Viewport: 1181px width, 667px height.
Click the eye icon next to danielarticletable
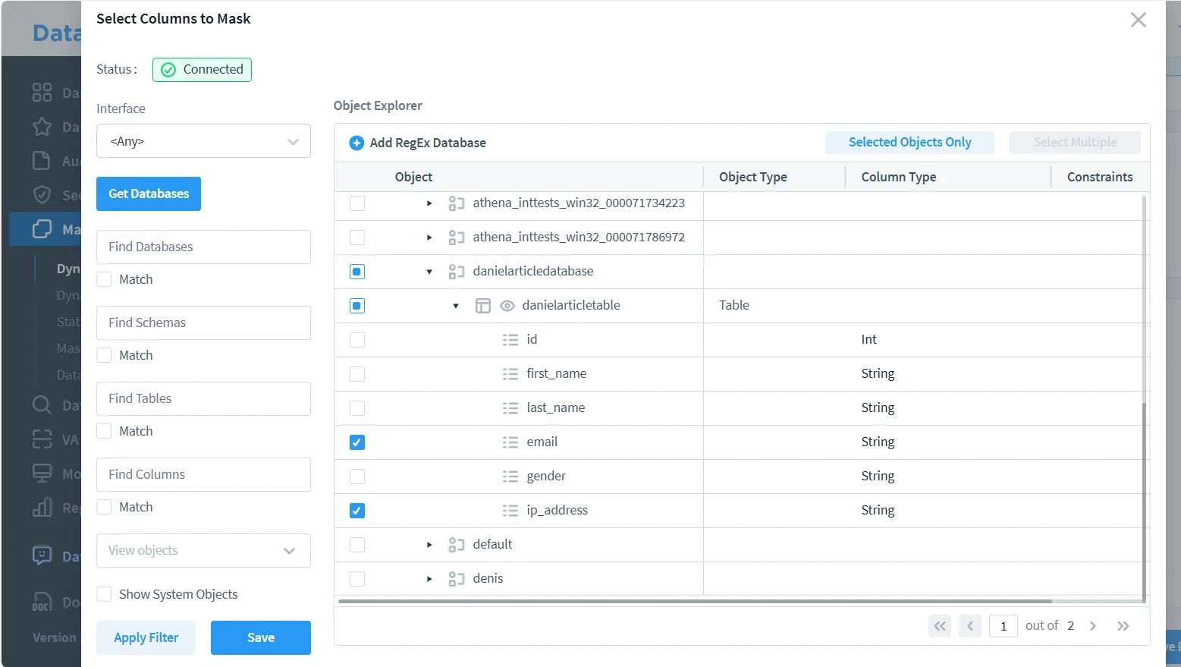tap(507, 306)
